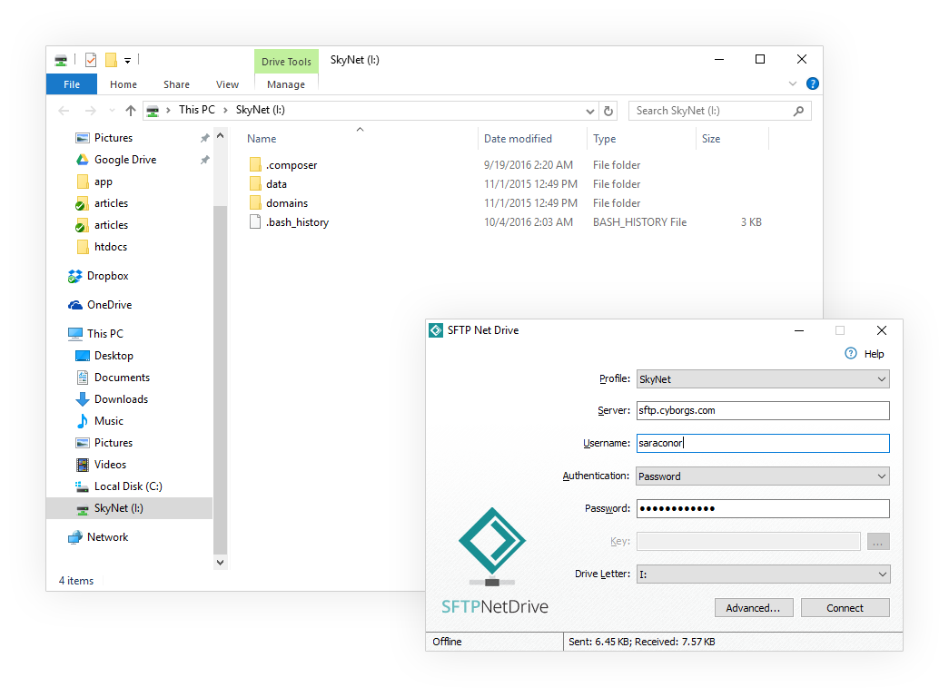Viewport: 949px width, 697px height.
Task: Click the '4 items' status bar text
Action: pos(76,581)
